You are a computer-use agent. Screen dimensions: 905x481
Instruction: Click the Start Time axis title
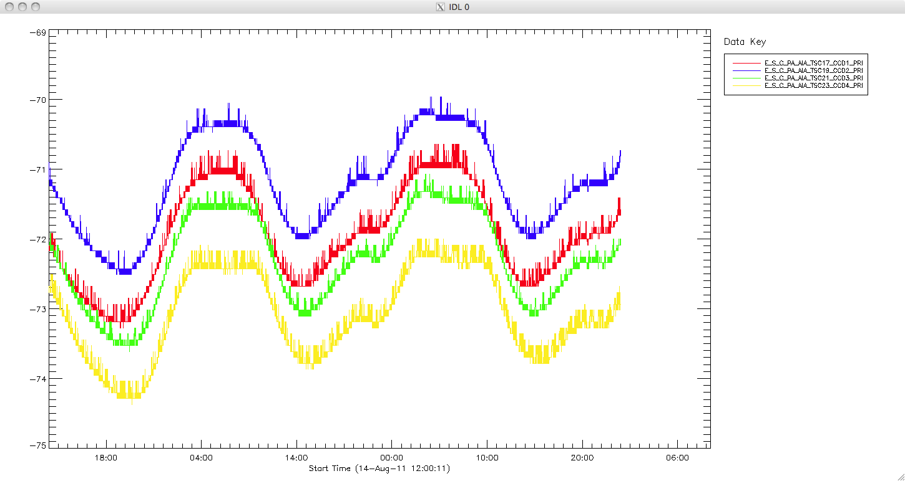tap(379, 469)
